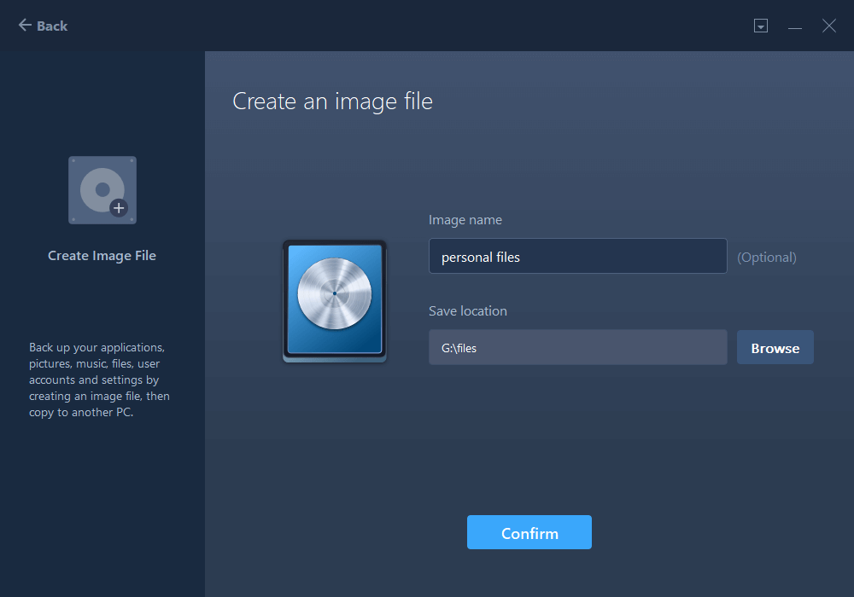The width and height of the screenshot is (854, 597).
Task: Click the sidebar backup description text
Action: 102,380
